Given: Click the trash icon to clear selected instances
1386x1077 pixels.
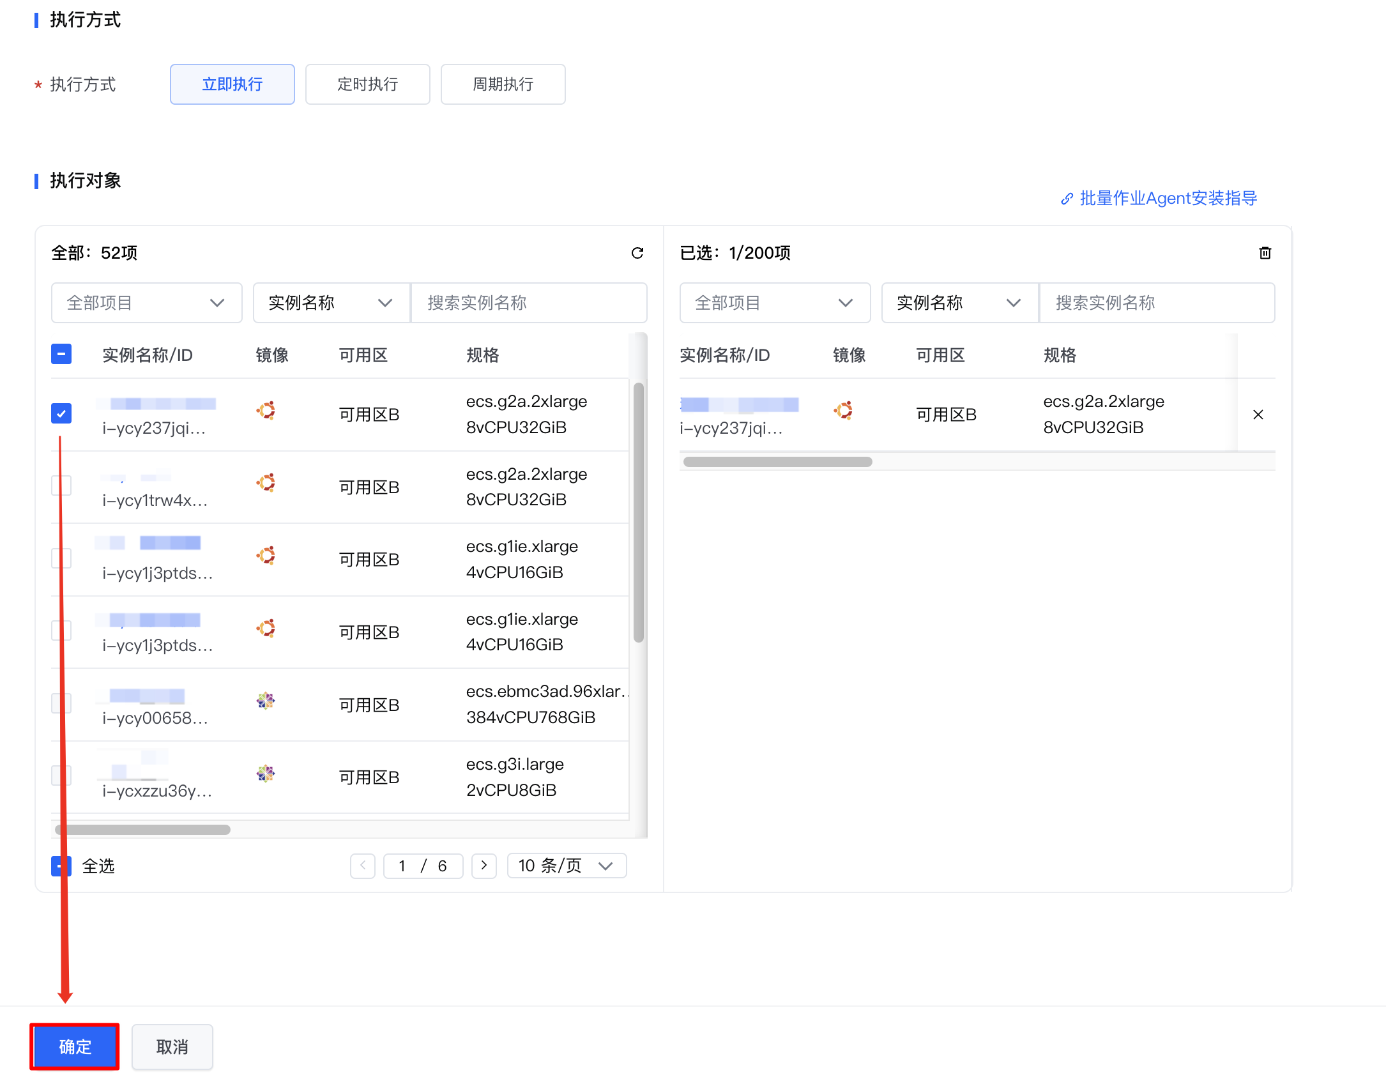Looking at the screenshot, I should point(1265,253).
